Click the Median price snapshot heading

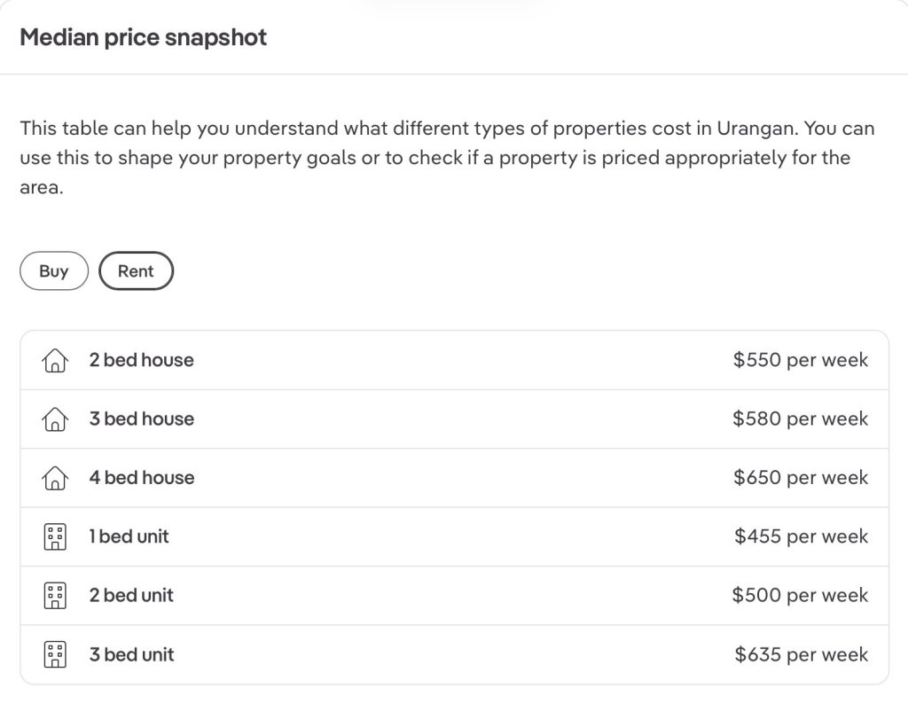point(143,37)
